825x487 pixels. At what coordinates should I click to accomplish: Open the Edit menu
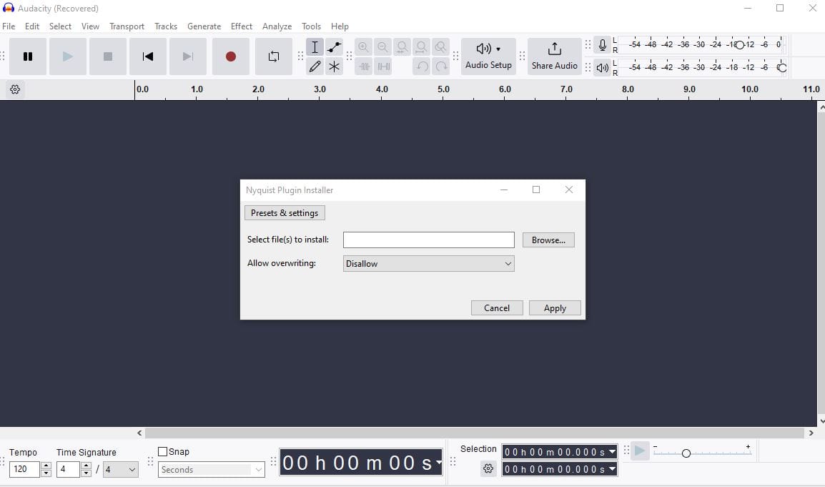[x=32, y=26]
